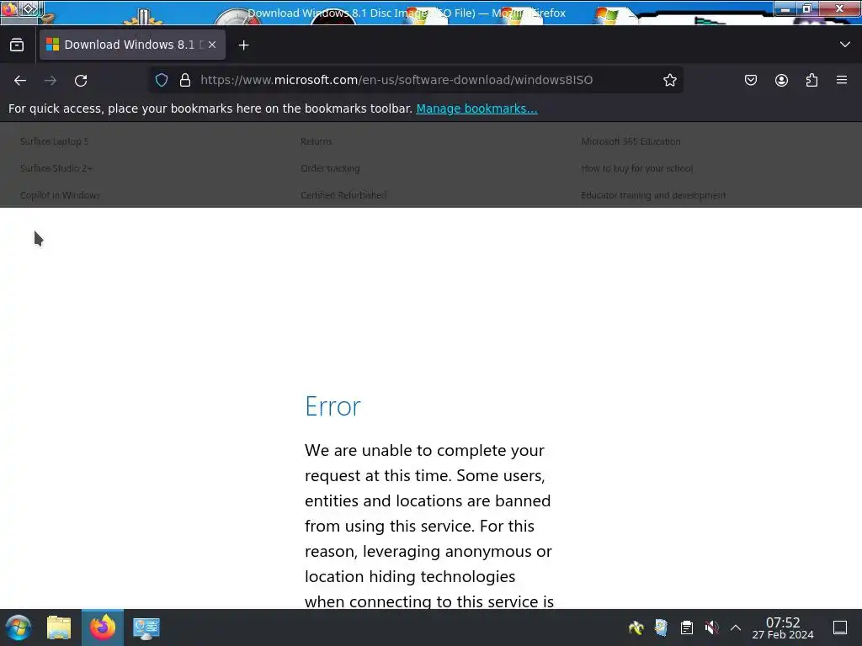Open the clipboard tray icon
Viewport: 862px width, 646px height.
click(x=687, y=627)
